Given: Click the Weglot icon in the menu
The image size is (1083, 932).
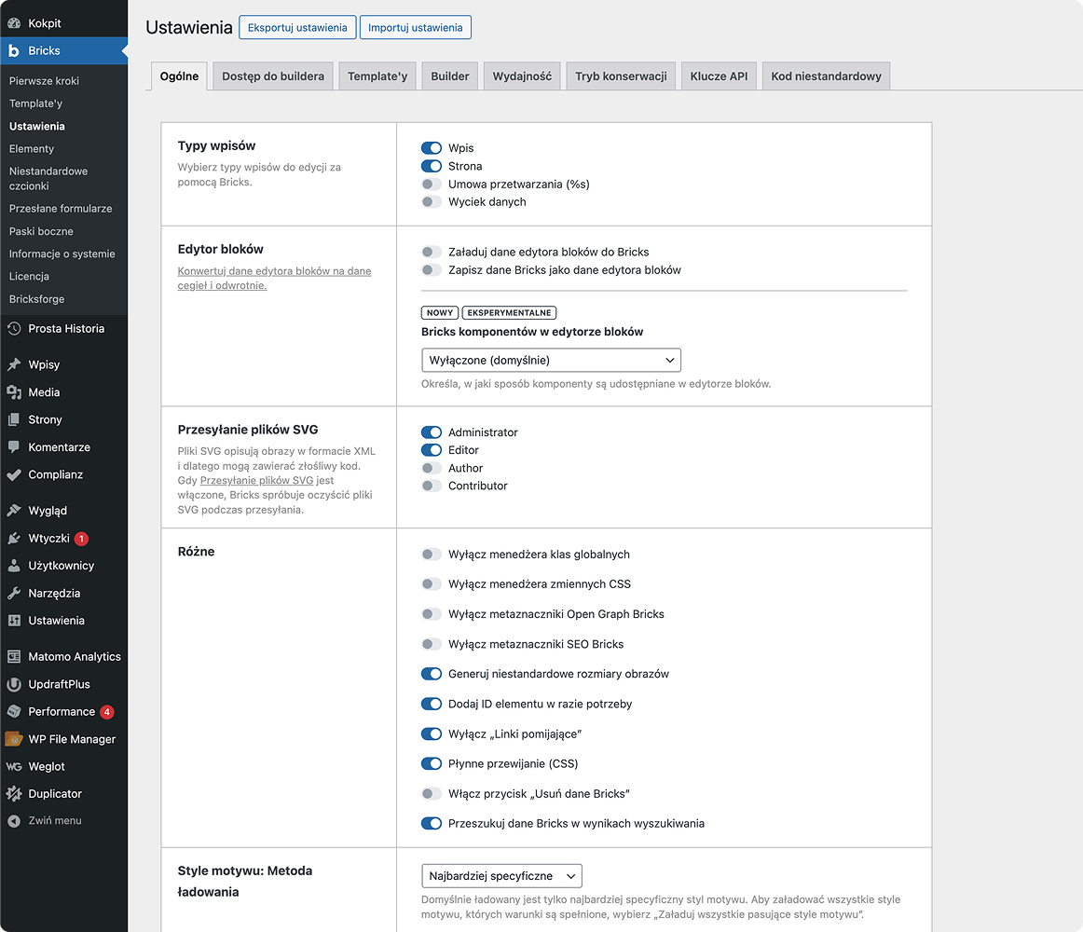Looking at the screenshot, I should point(14,767).
